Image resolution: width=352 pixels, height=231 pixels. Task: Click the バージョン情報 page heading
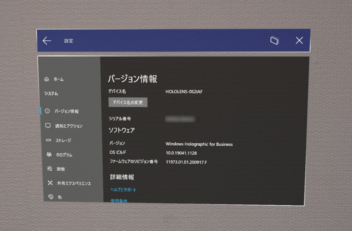coord(133,79)
